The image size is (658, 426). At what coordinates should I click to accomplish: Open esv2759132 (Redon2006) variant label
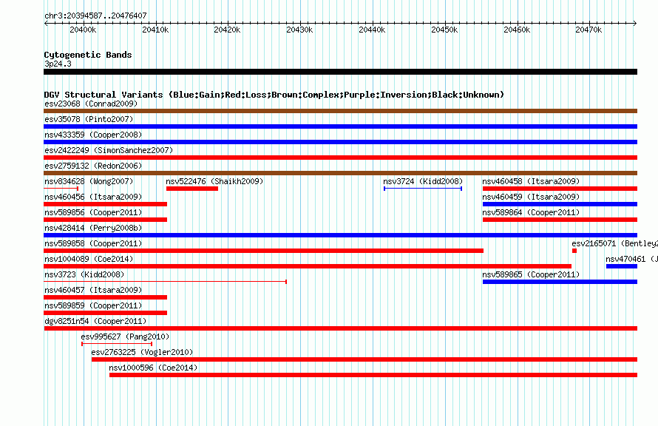[x=93, y=166]
